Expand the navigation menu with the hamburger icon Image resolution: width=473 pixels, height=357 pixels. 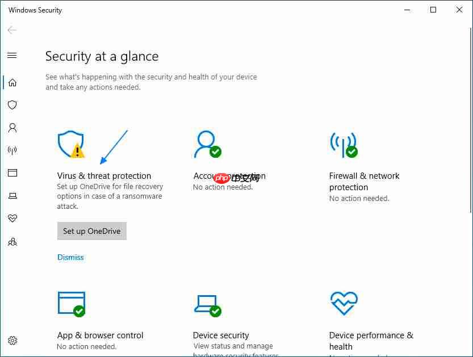pos(12,56)
